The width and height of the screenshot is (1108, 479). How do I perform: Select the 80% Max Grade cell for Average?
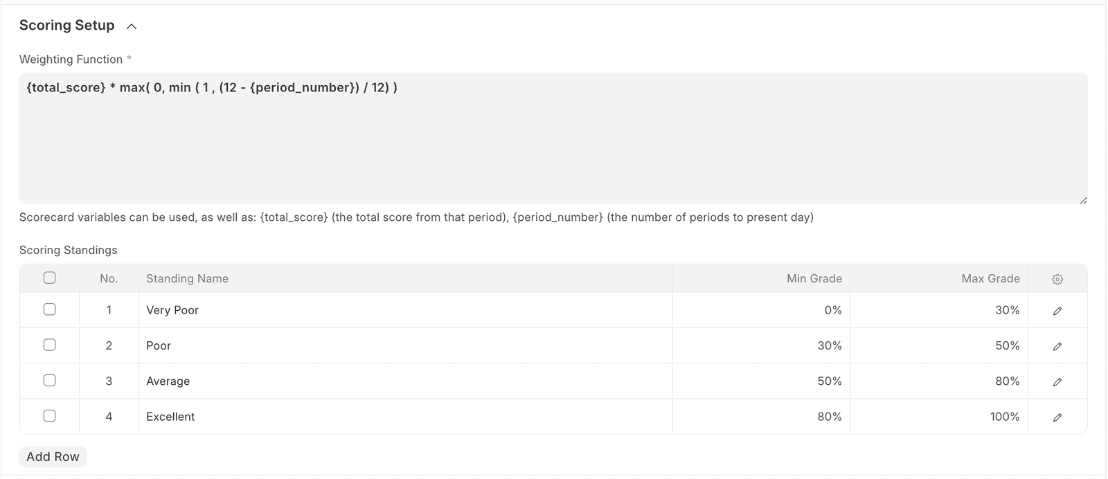pos(938,381)
